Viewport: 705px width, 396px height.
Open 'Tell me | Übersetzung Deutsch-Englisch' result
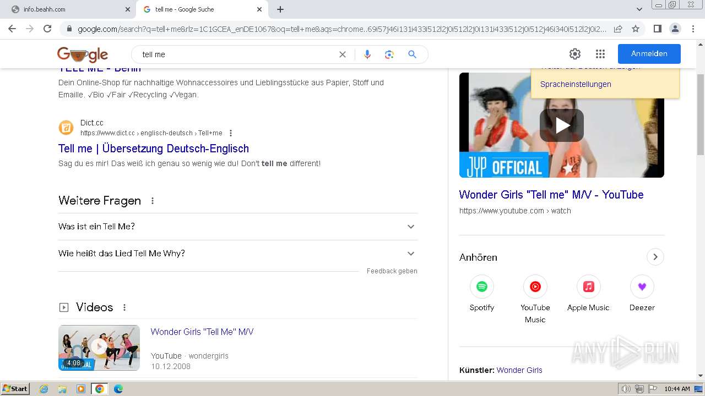click(x=154, y=148)
